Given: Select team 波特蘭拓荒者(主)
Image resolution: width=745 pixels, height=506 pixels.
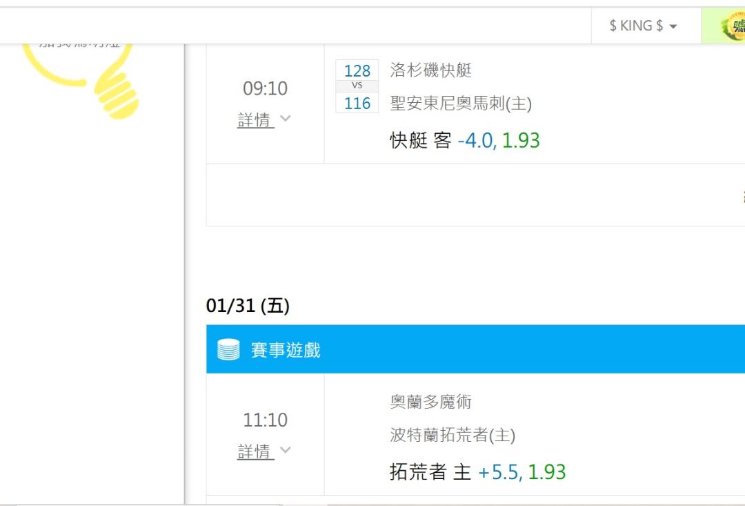Looking at the screenshot, I should (x=453, y=435).
